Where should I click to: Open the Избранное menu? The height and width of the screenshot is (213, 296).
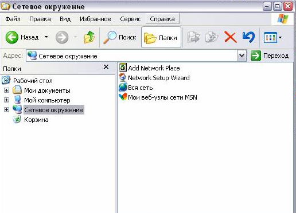pos(95,19)
